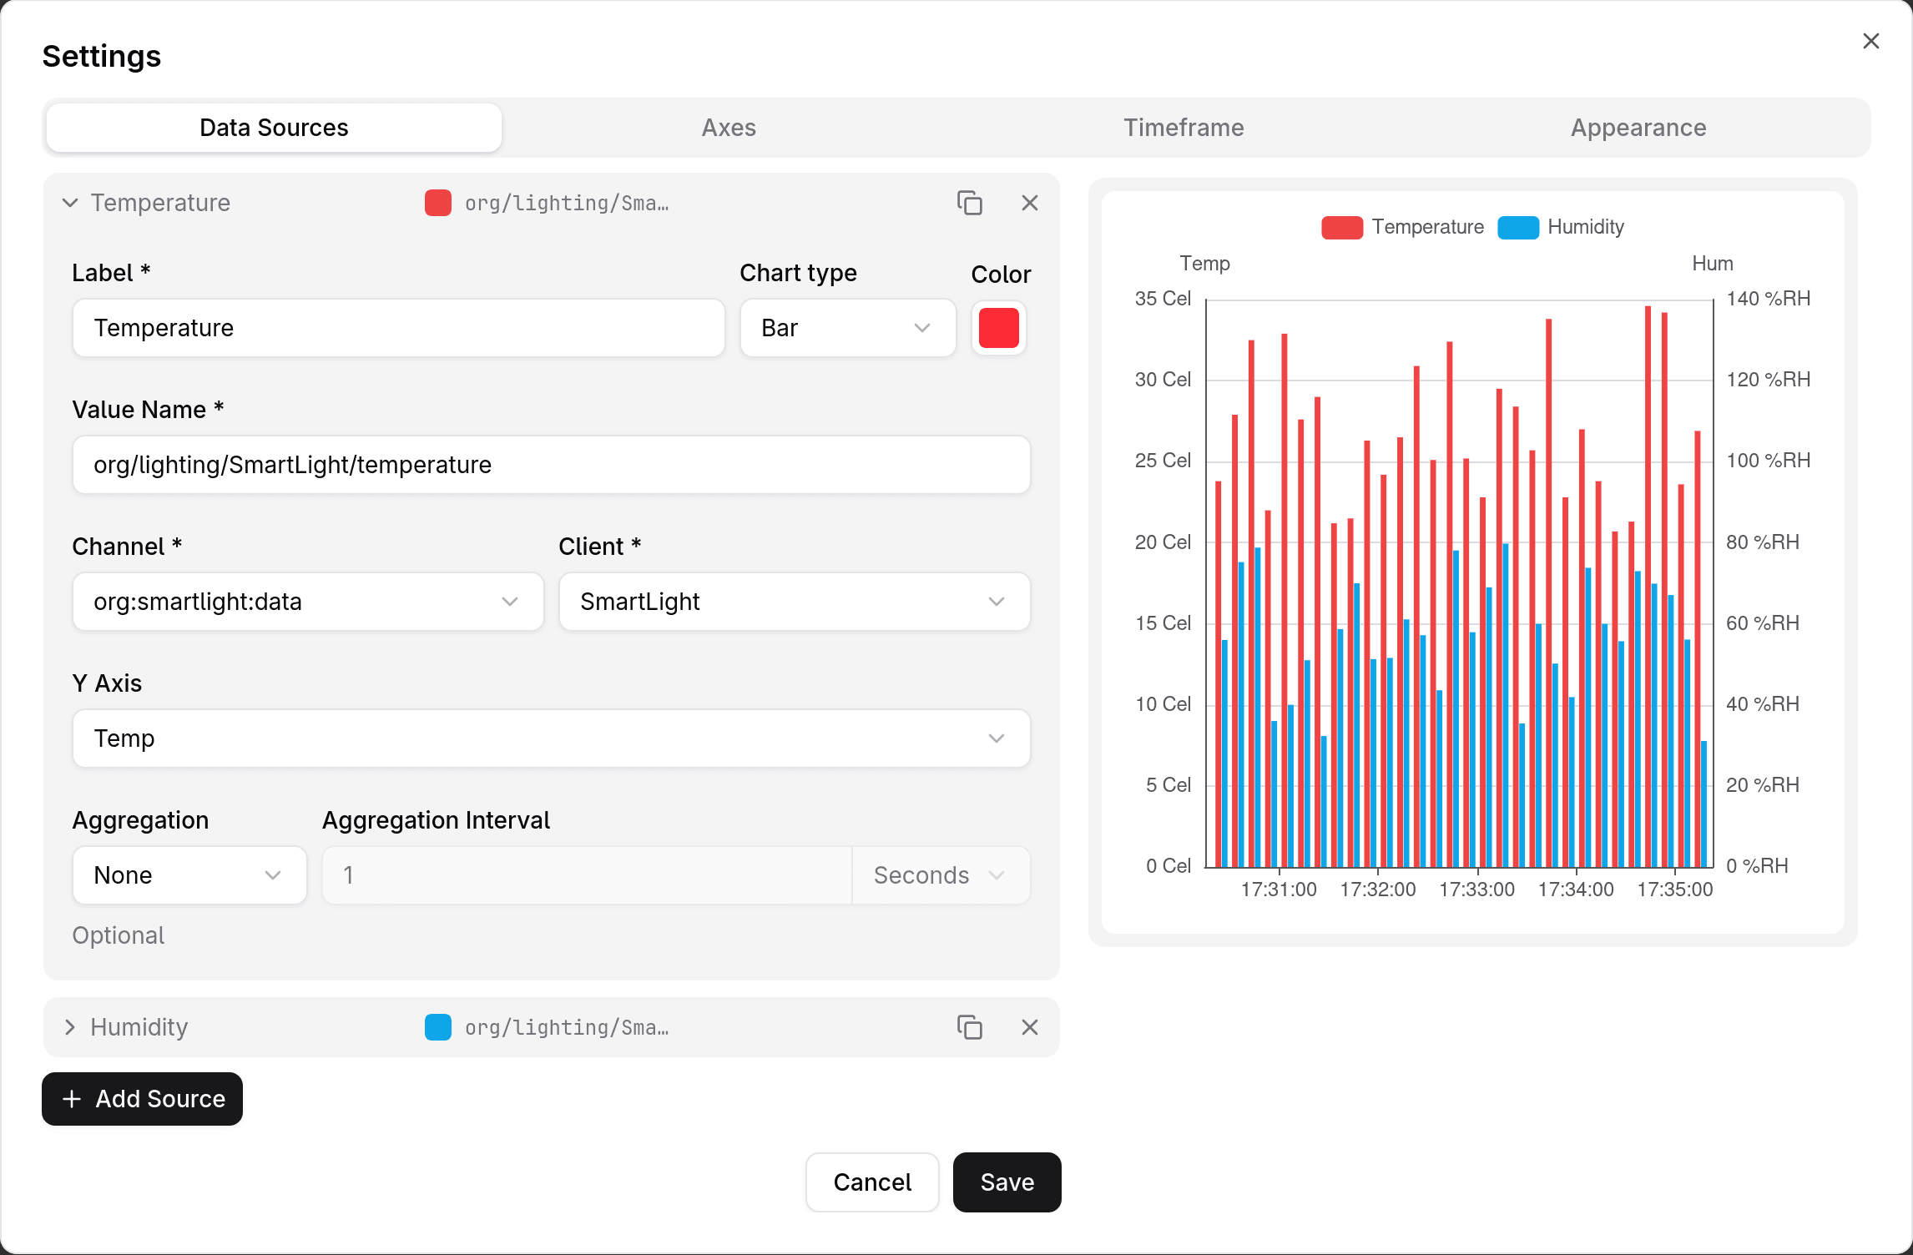1913x1255 pixels.
Task: Switch to the Axes tab
Action: pos(729,128)
